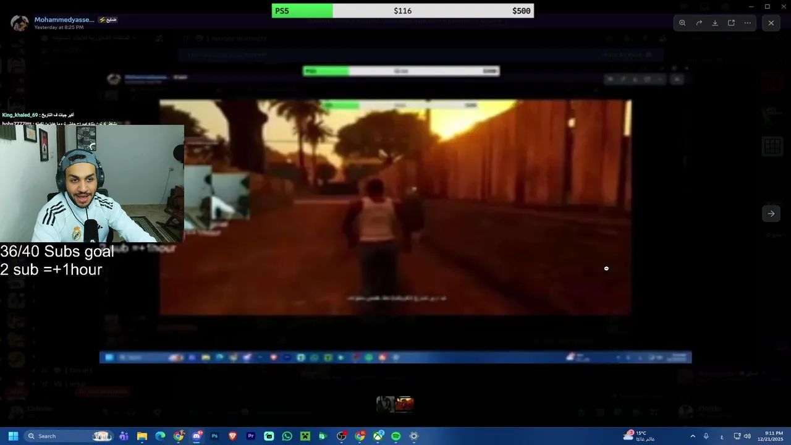Open the Windows Start menu
791x445 pixels.
point(13,436)
